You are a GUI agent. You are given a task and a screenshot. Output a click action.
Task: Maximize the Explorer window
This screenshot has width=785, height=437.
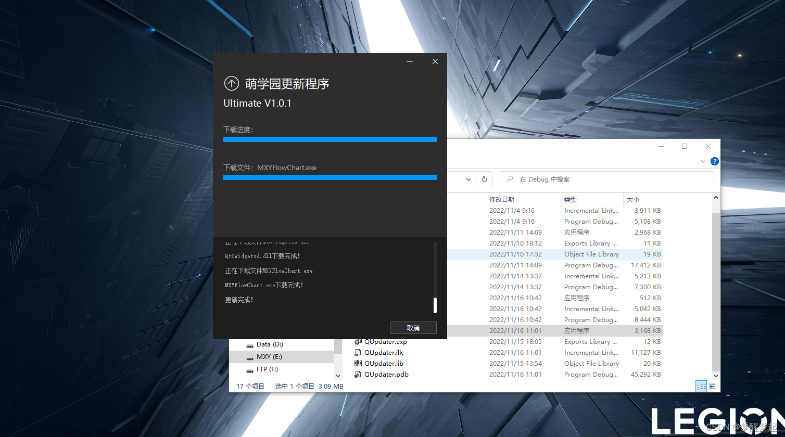tap(685, 146)
